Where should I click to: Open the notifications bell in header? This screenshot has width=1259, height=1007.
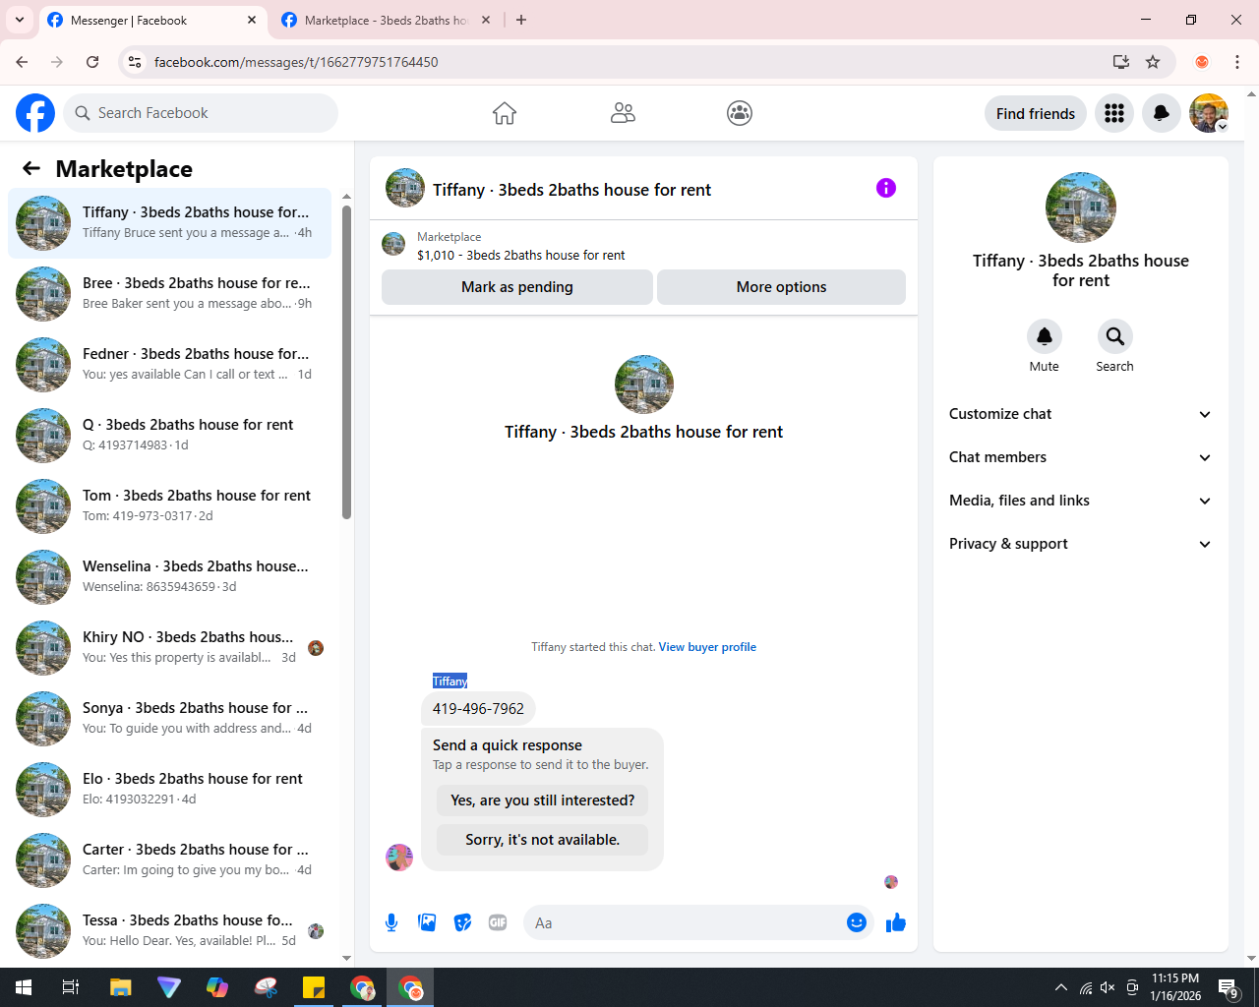pos(1162,113)
